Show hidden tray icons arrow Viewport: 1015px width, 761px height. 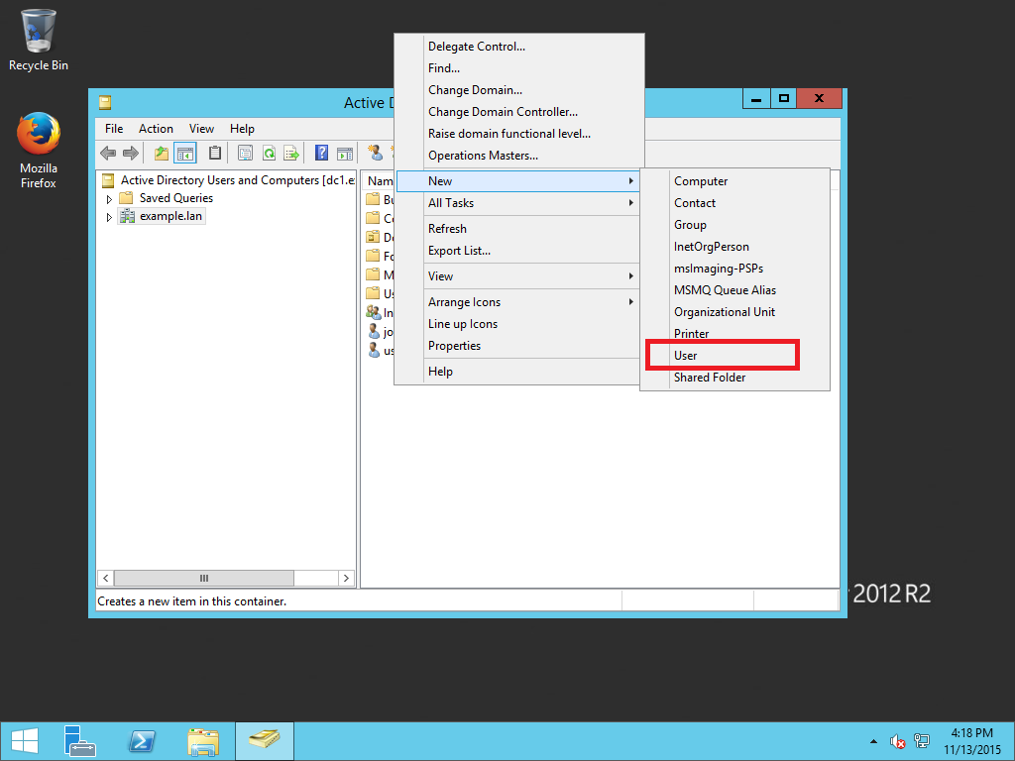pyautogui.click(x=873, y=741)
